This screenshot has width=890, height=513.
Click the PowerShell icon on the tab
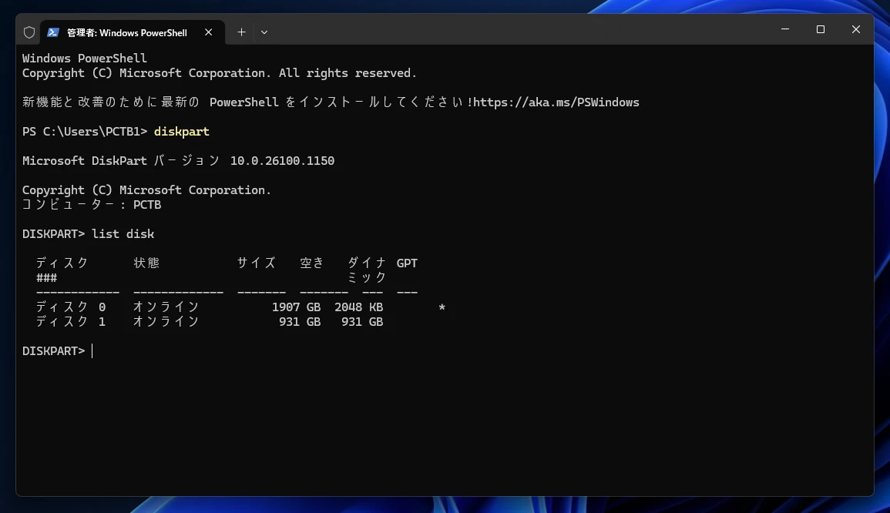coord(53,32)
